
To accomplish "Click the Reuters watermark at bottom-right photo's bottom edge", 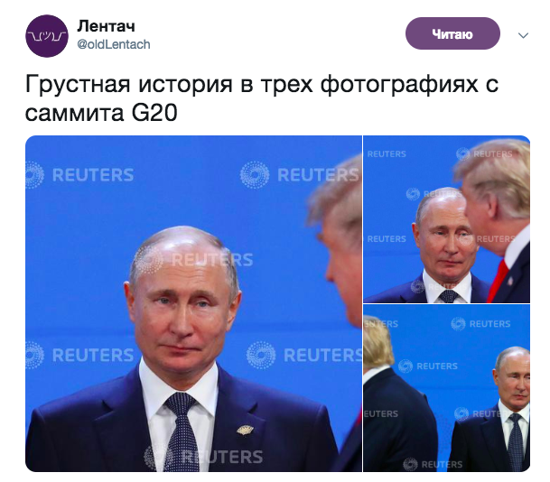I will [433, 464].
